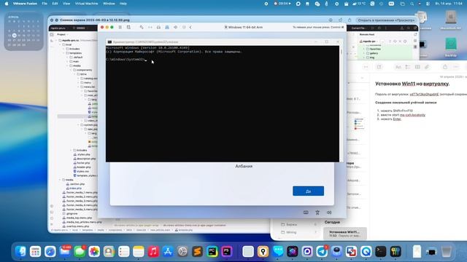
Task: Open Launchpad from the Dock
Action: click(35, 252)
